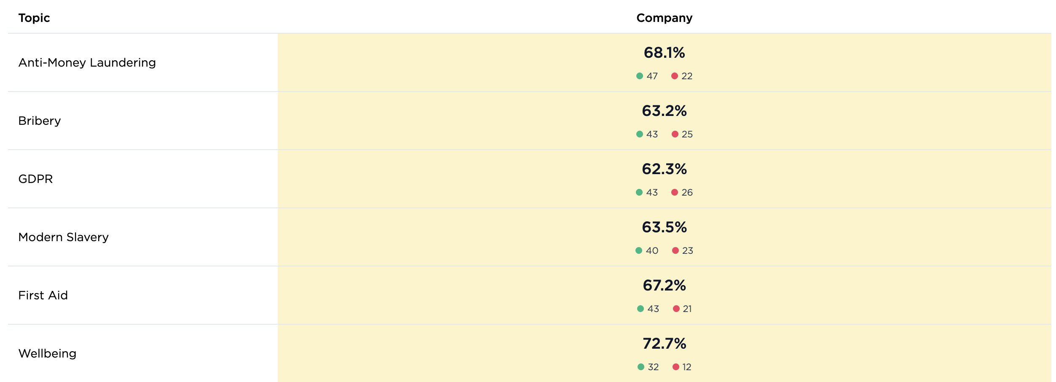The image size is (1056, 382).
Task: Click the green dot in Bribery row
Action: tap(639, 134)
